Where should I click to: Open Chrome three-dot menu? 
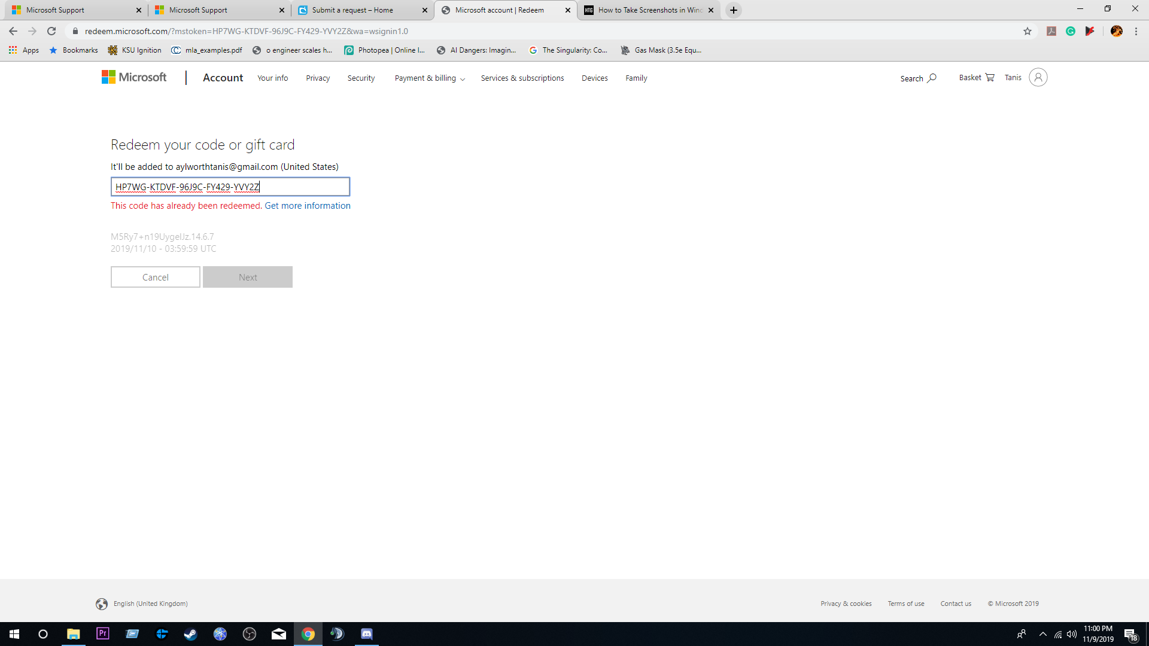pyautogui.click(x=1136, y=31)
